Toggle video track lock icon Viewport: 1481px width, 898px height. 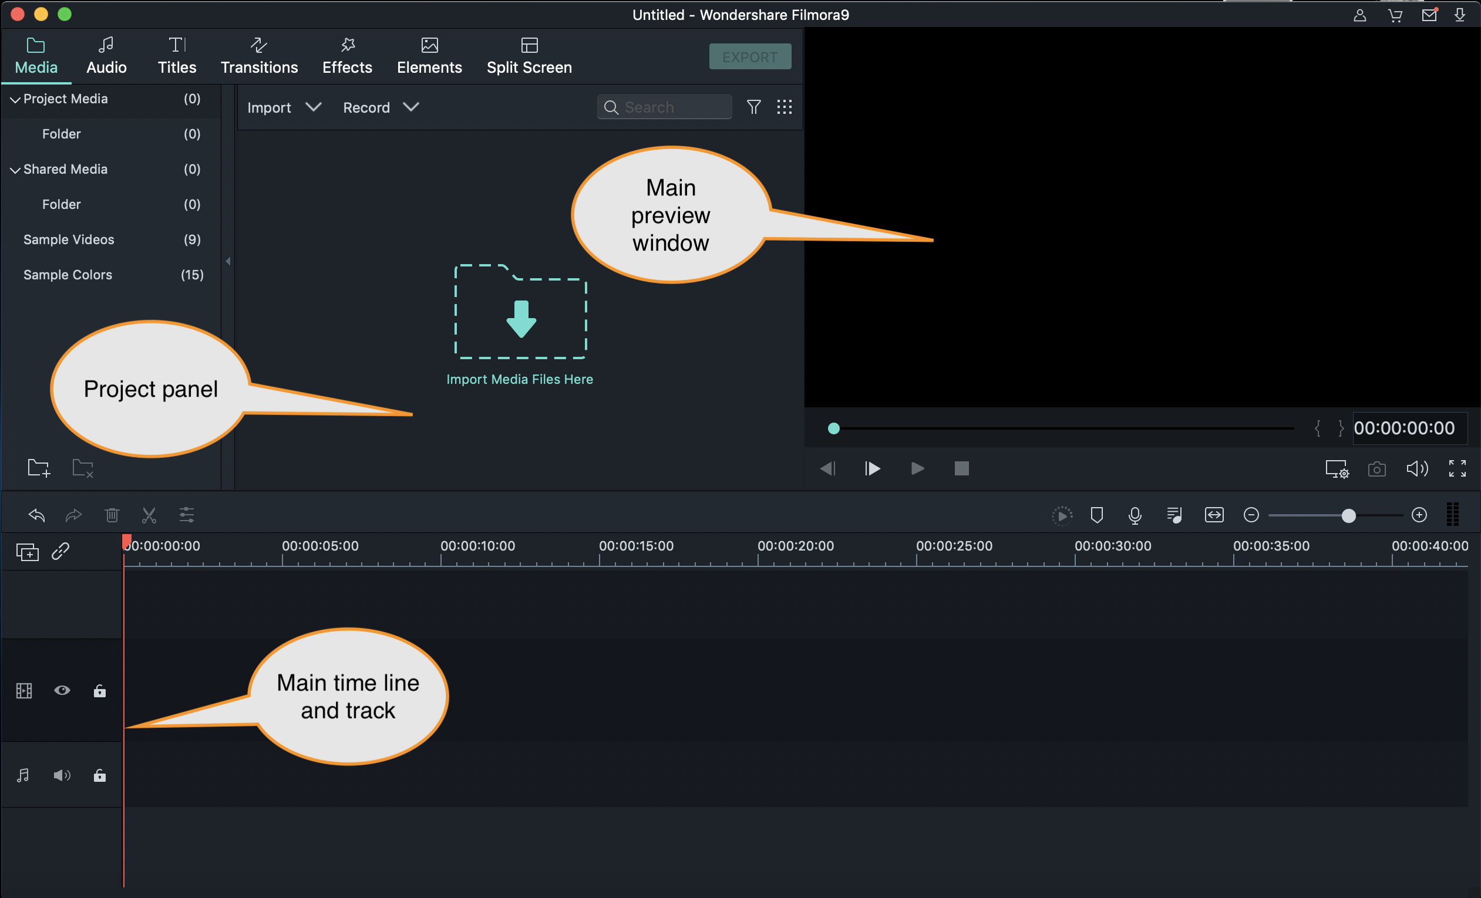pyautogui.click(x=99, y=692)
